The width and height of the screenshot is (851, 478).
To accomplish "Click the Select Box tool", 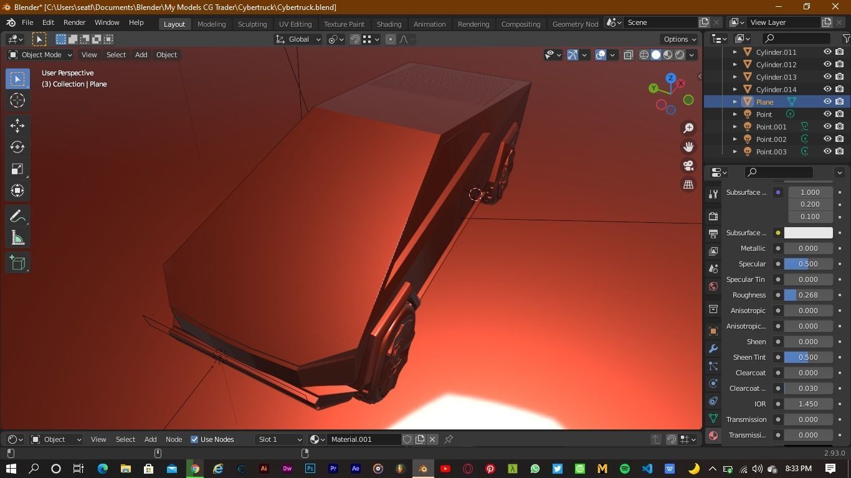I will point(17,79).
